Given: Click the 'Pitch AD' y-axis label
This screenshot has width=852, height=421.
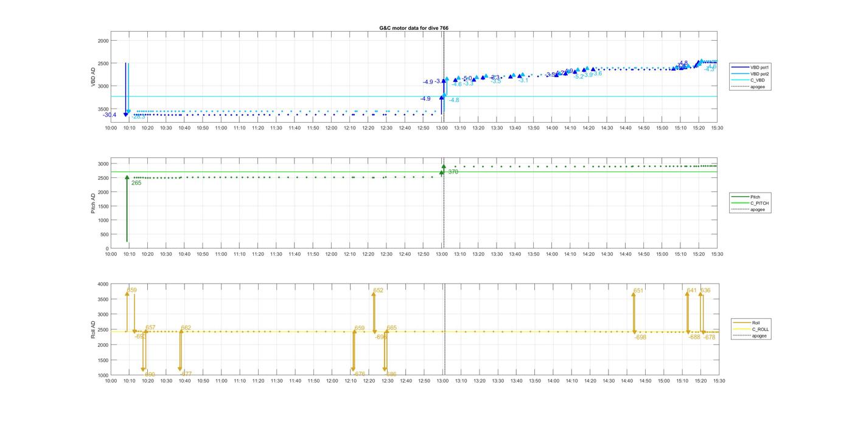Looking at the screenshot, I should click(x=93, y=204).
